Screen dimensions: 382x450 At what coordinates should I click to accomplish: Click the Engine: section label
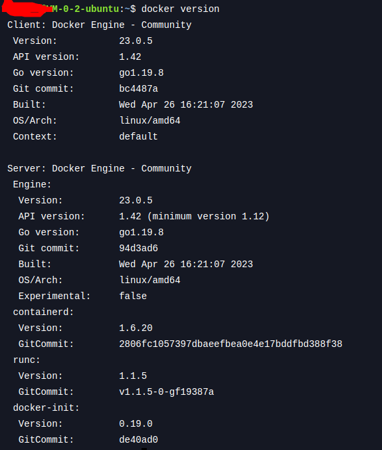(32, 185)
